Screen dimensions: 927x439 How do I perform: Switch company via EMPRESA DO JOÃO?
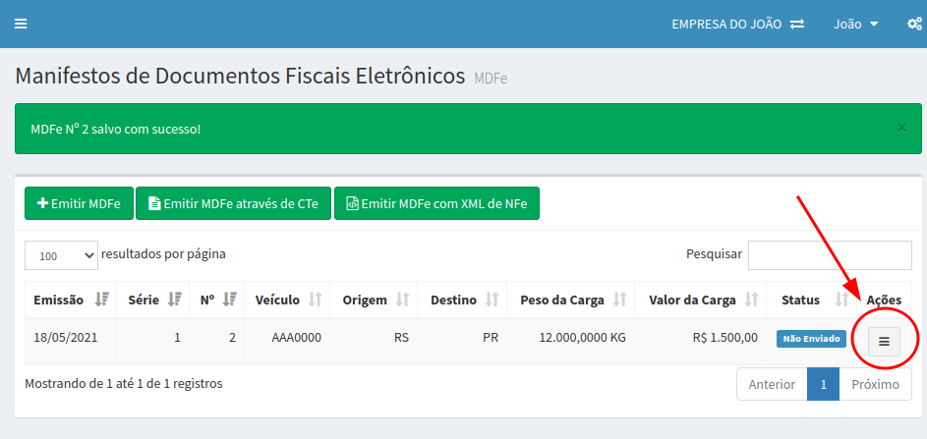pyautogui.click(x=737, y=24)
